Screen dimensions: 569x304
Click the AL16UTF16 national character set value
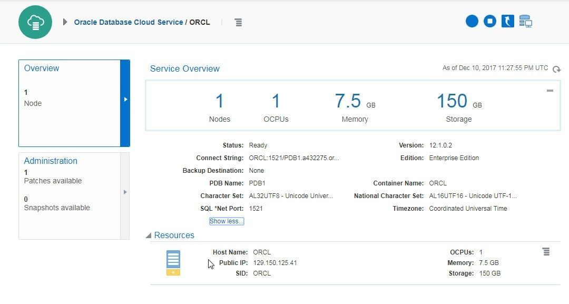click(x=473, y=196)
